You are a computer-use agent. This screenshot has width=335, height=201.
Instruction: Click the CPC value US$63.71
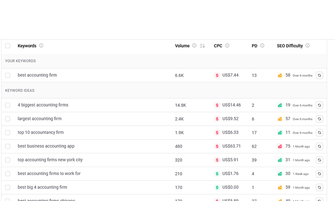[x=231, y=146]
